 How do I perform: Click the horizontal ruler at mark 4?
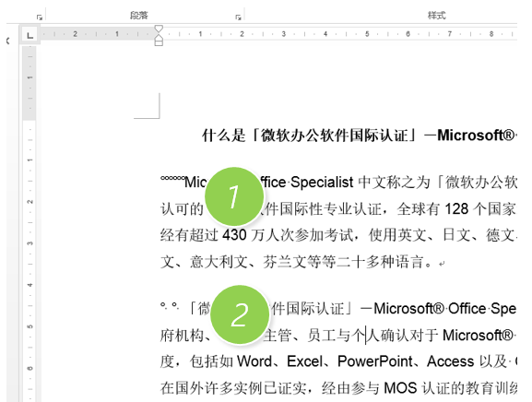[325, 34]
